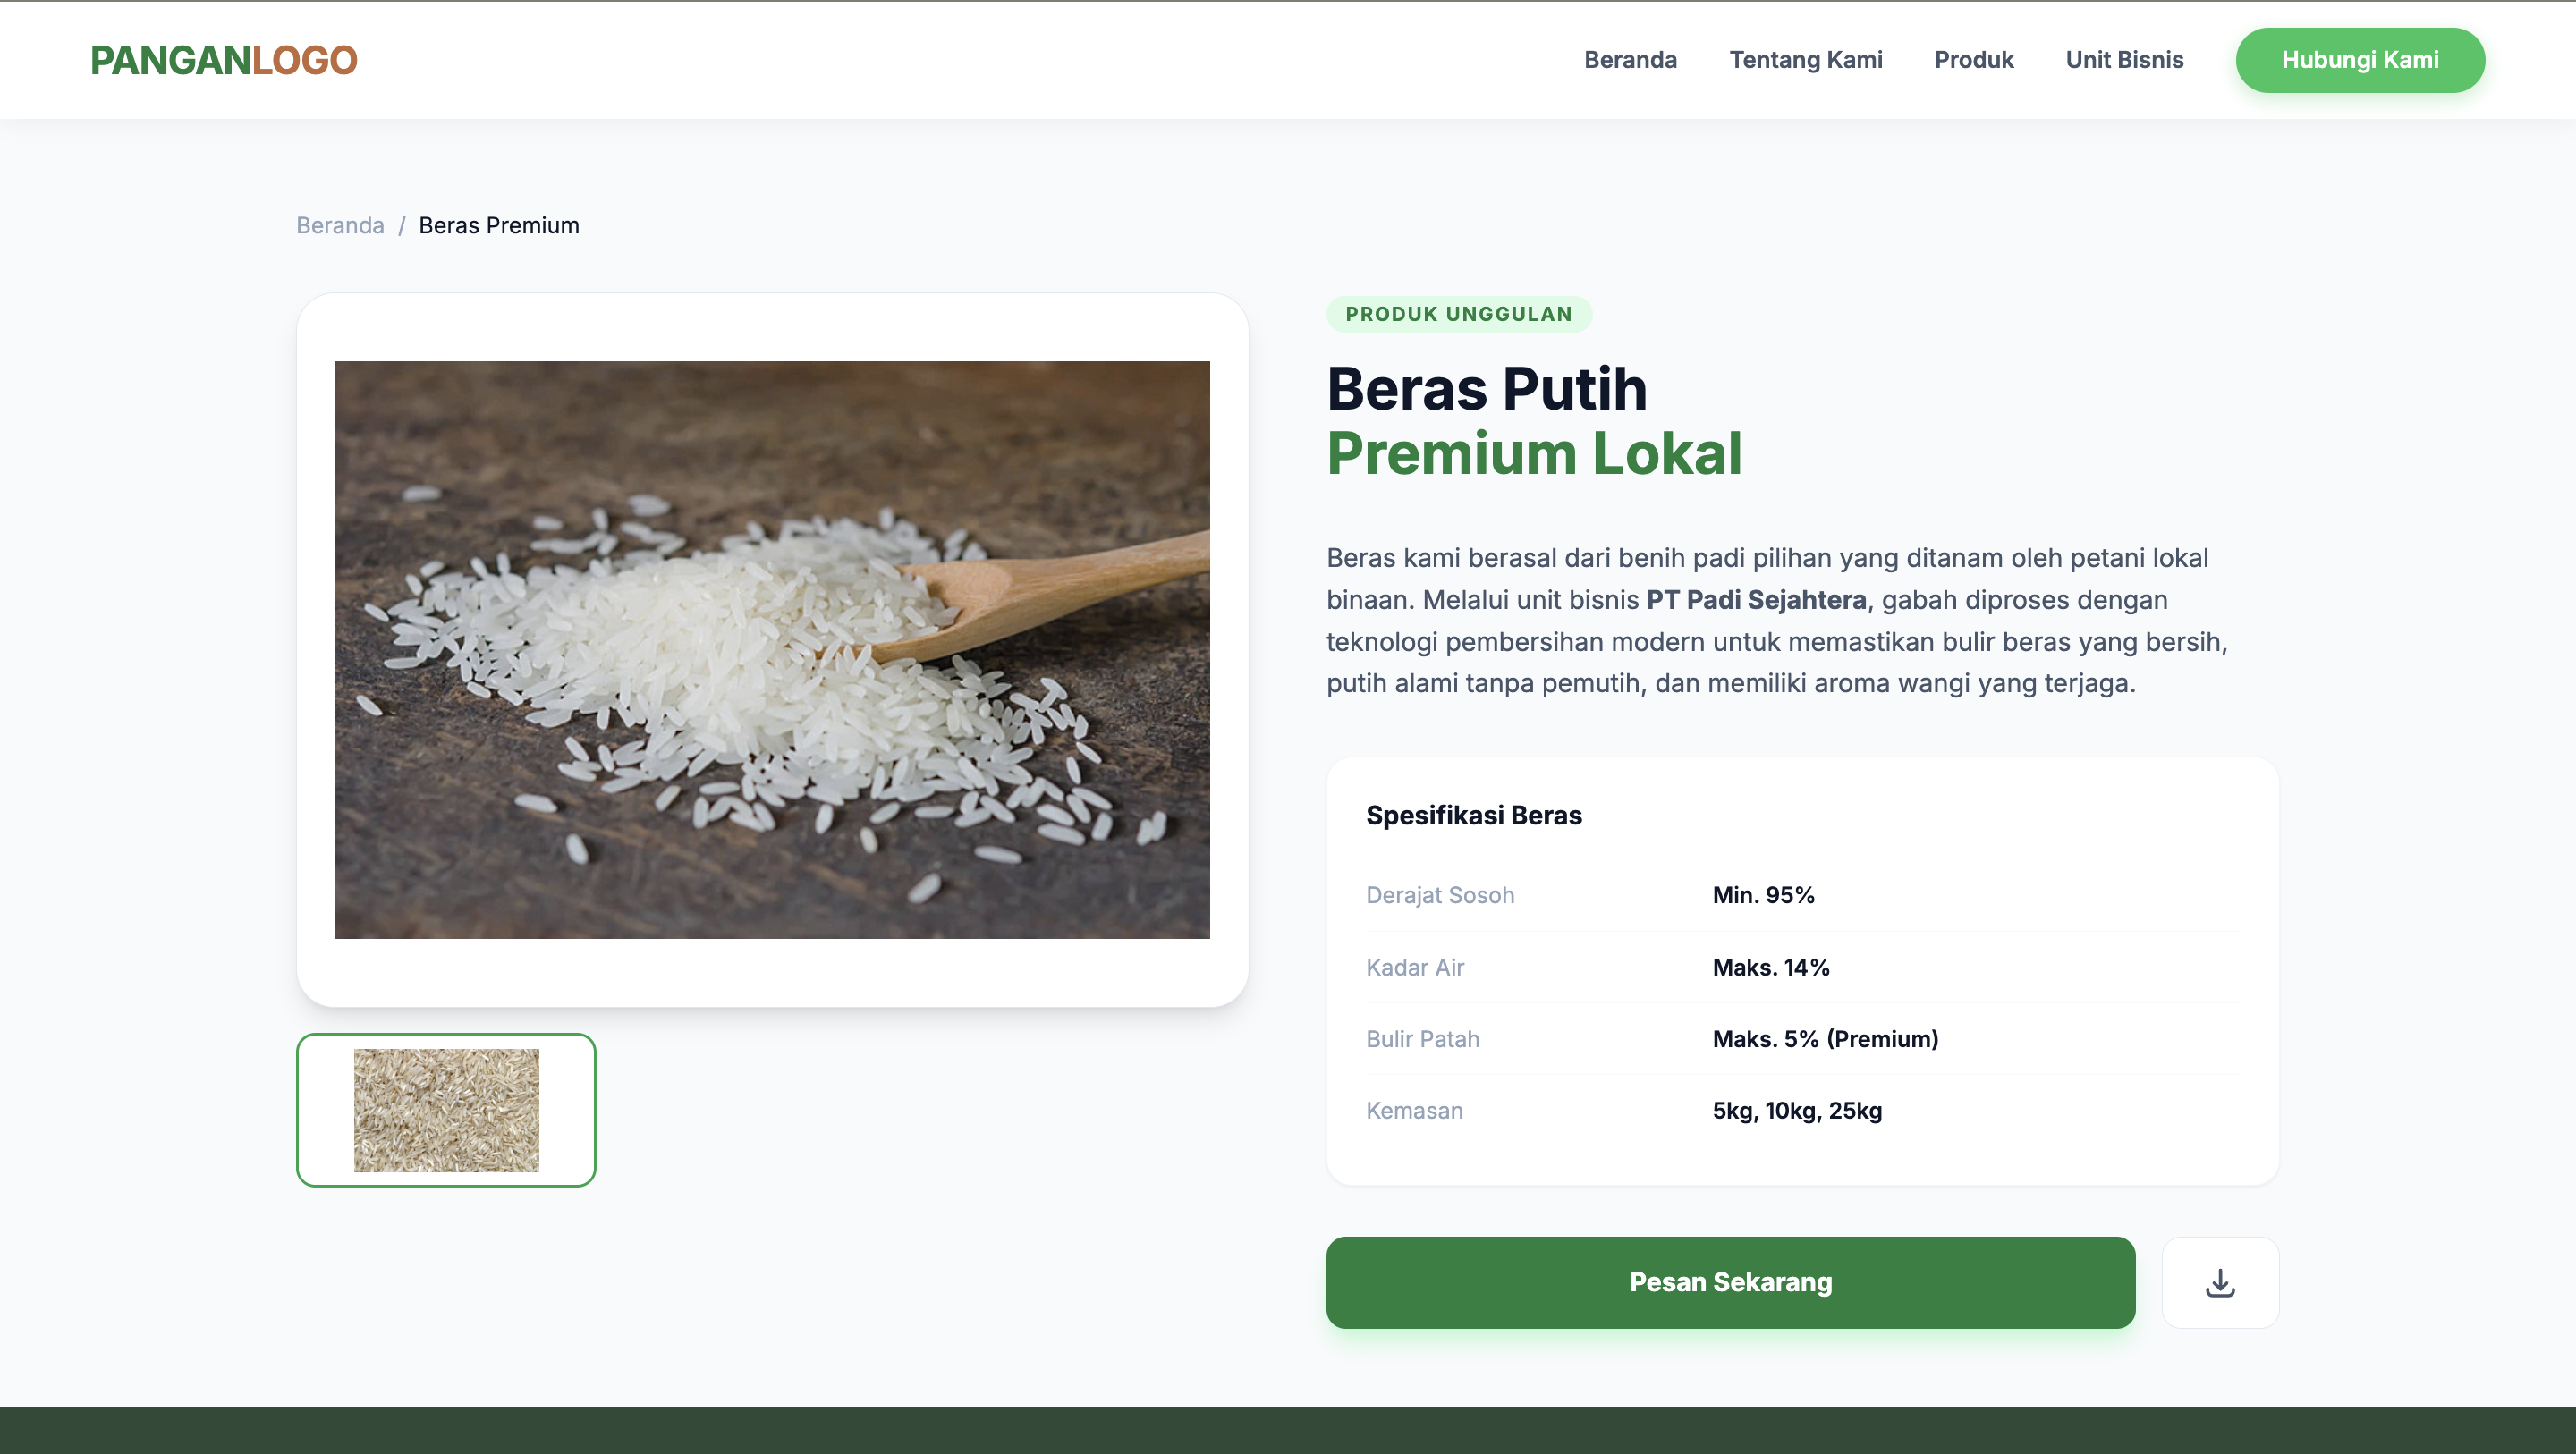Select the Kemasan 5kg, 10kg, 25kg value
Image resolution: width=2576 pixels, height=1454 pixels.
click(x=1796, y=1111)
